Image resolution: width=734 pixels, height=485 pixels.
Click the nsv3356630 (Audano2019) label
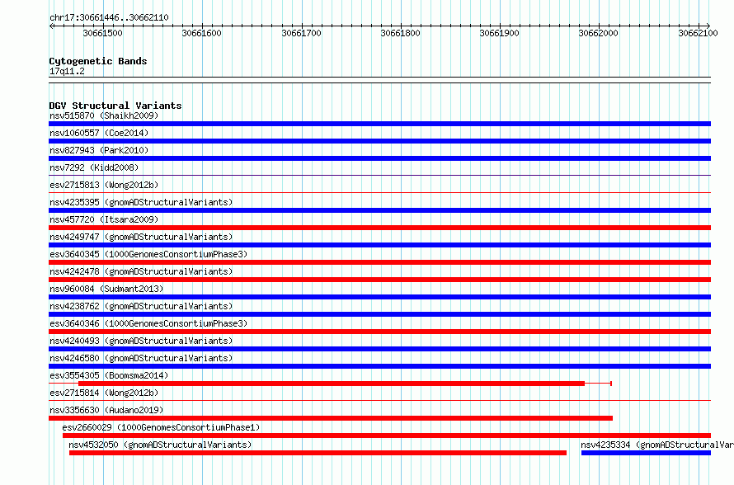106,410
